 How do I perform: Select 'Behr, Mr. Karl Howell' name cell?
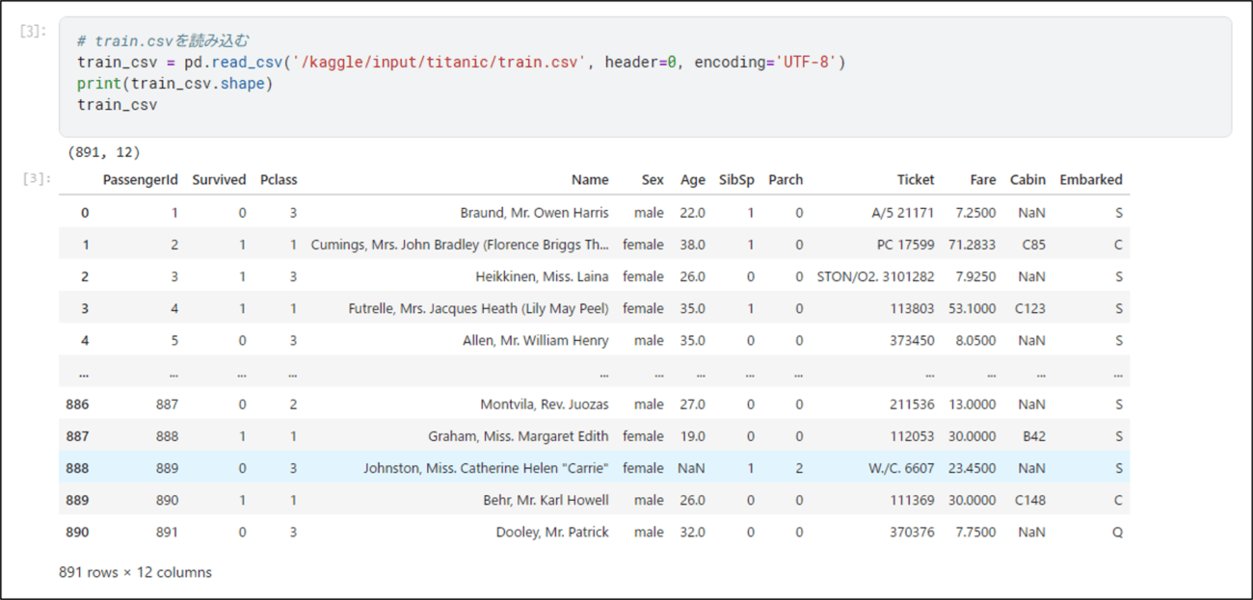click(x=546, y=500)
